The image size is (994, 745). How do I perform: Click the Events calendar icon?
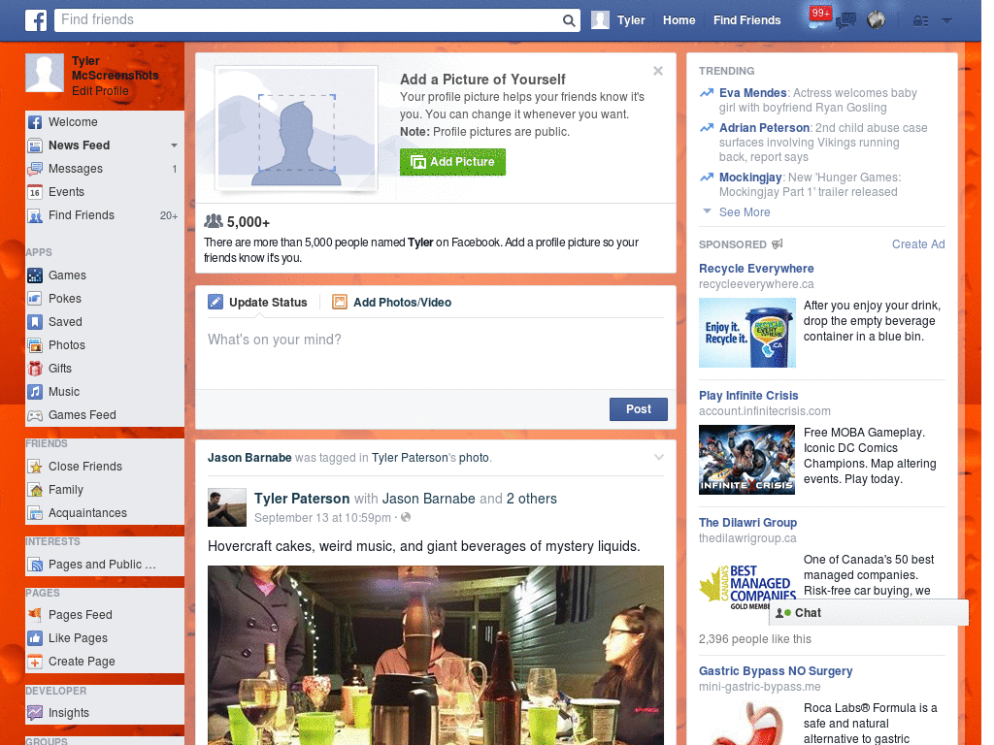[x=35, y=192]
